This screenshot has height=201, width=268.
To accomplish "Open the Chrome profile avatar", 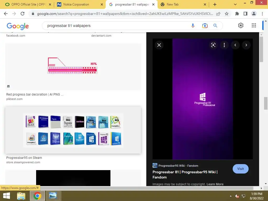I will click(254, 14).
